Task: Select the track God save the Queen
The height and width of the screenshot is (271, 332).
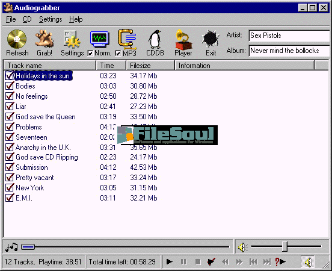Action: coord(46,117)
